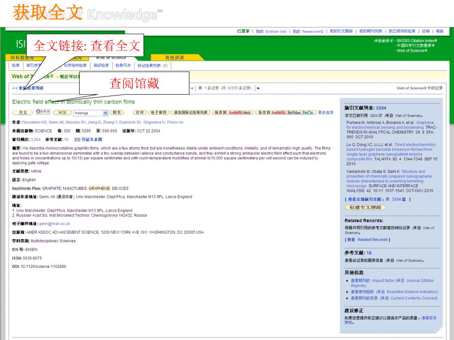Go to previous record with left arrow
The width and height of the screenshot is (454, 340).
click(x=192, y=88)
